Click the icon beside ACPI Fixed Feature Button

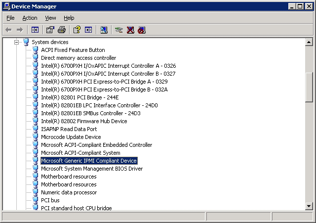pyautogui.click(x=36, y=49)
